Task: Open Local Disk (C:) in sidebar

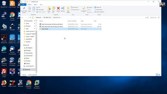Action: pos(30,66)
